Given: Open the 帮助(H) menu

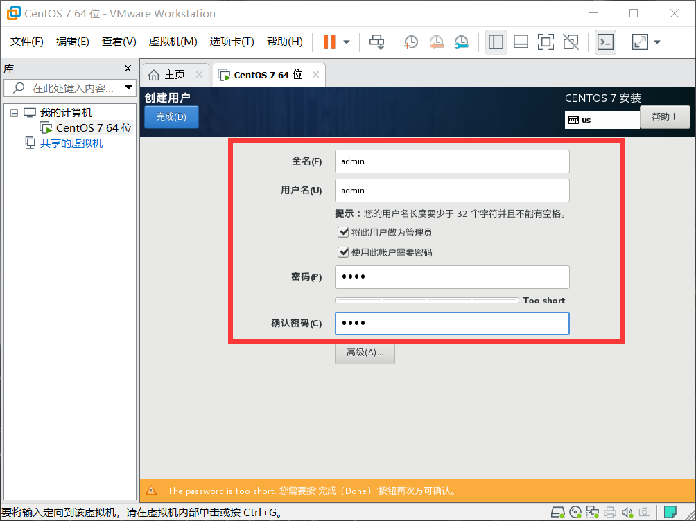Looking at the screenshot, I should coord(284,42).
